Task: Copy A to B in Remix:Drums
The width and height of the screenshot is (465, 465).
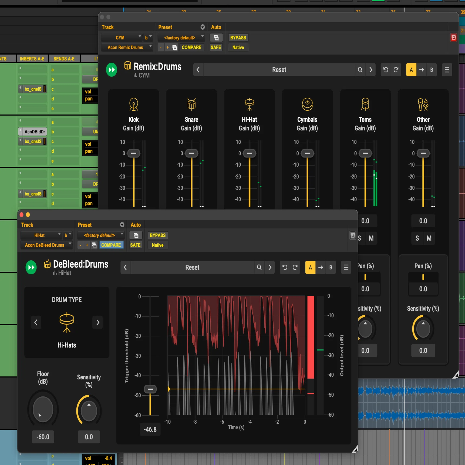Action: pyautogui.click(x=421, y=70)
